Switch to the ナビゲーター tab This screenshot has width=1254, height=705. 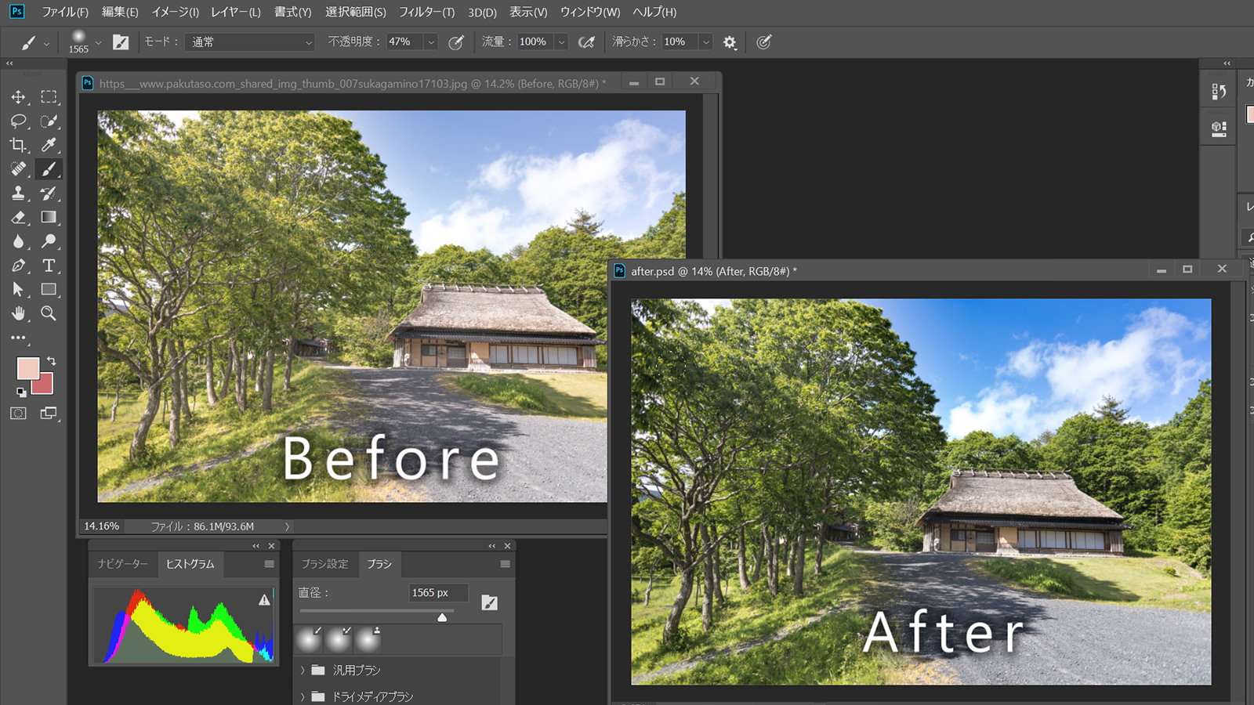click(122, 564)
